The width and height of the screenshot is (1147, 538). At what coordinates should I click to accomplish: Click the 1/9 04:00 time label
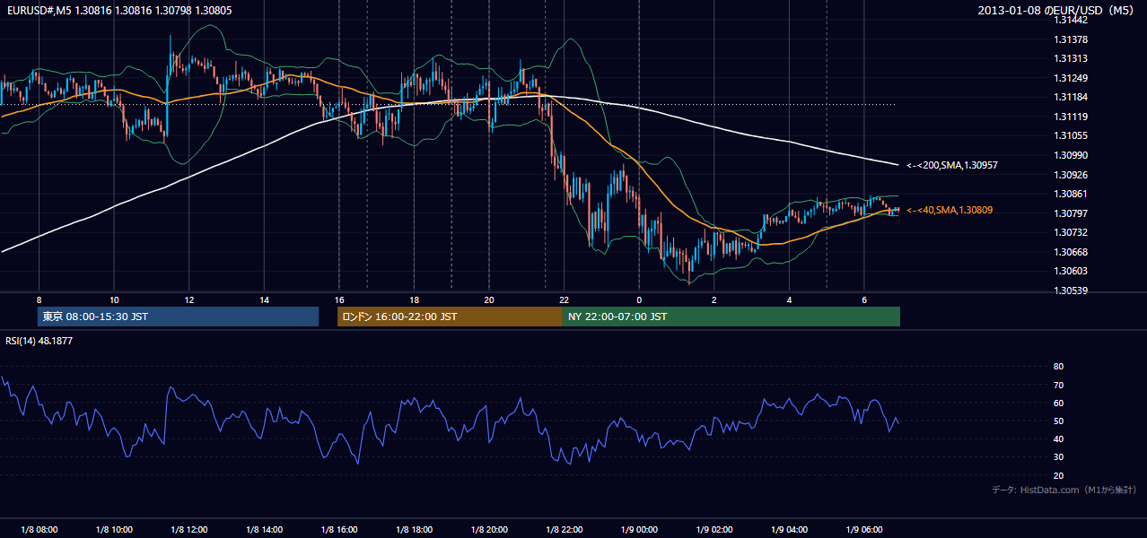tap(789, 530)
